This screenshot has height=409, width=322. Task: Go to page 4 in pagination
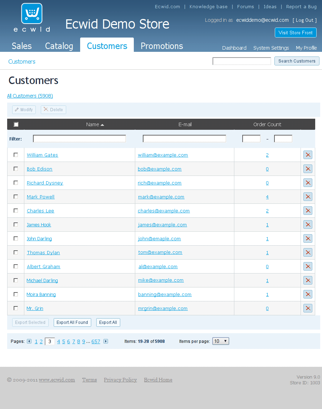(x=58, y=341)
